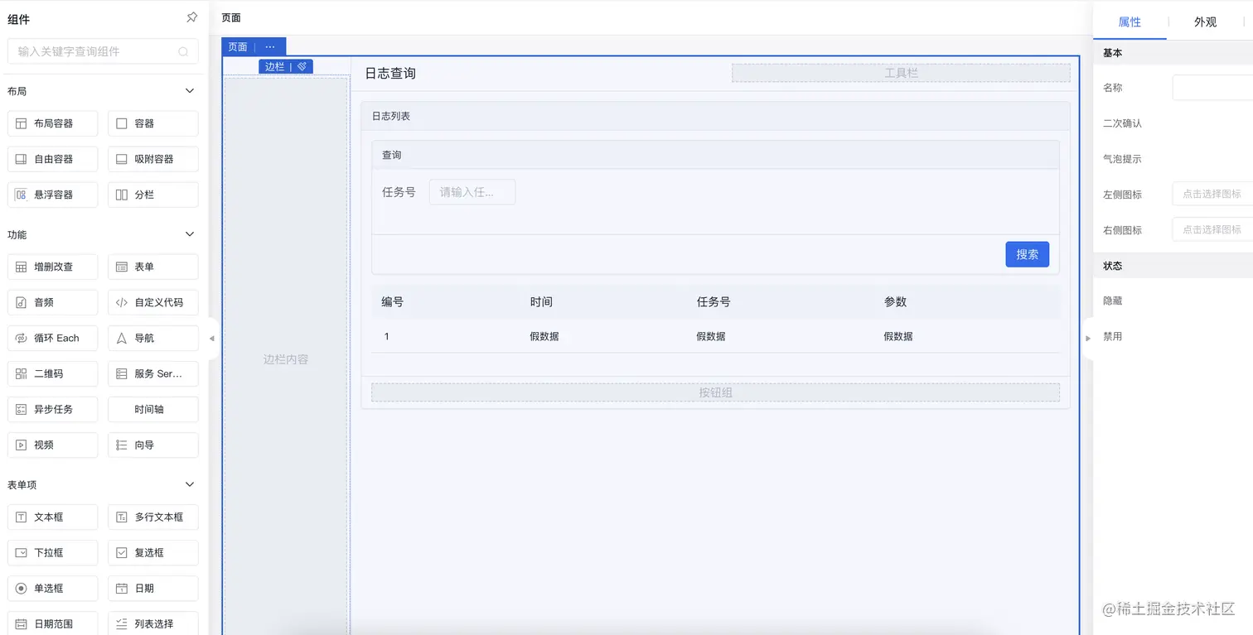This screenshot has height=635, width=1253.
Task: Pick the 向导 wizard component
Action: pos(153,445)
